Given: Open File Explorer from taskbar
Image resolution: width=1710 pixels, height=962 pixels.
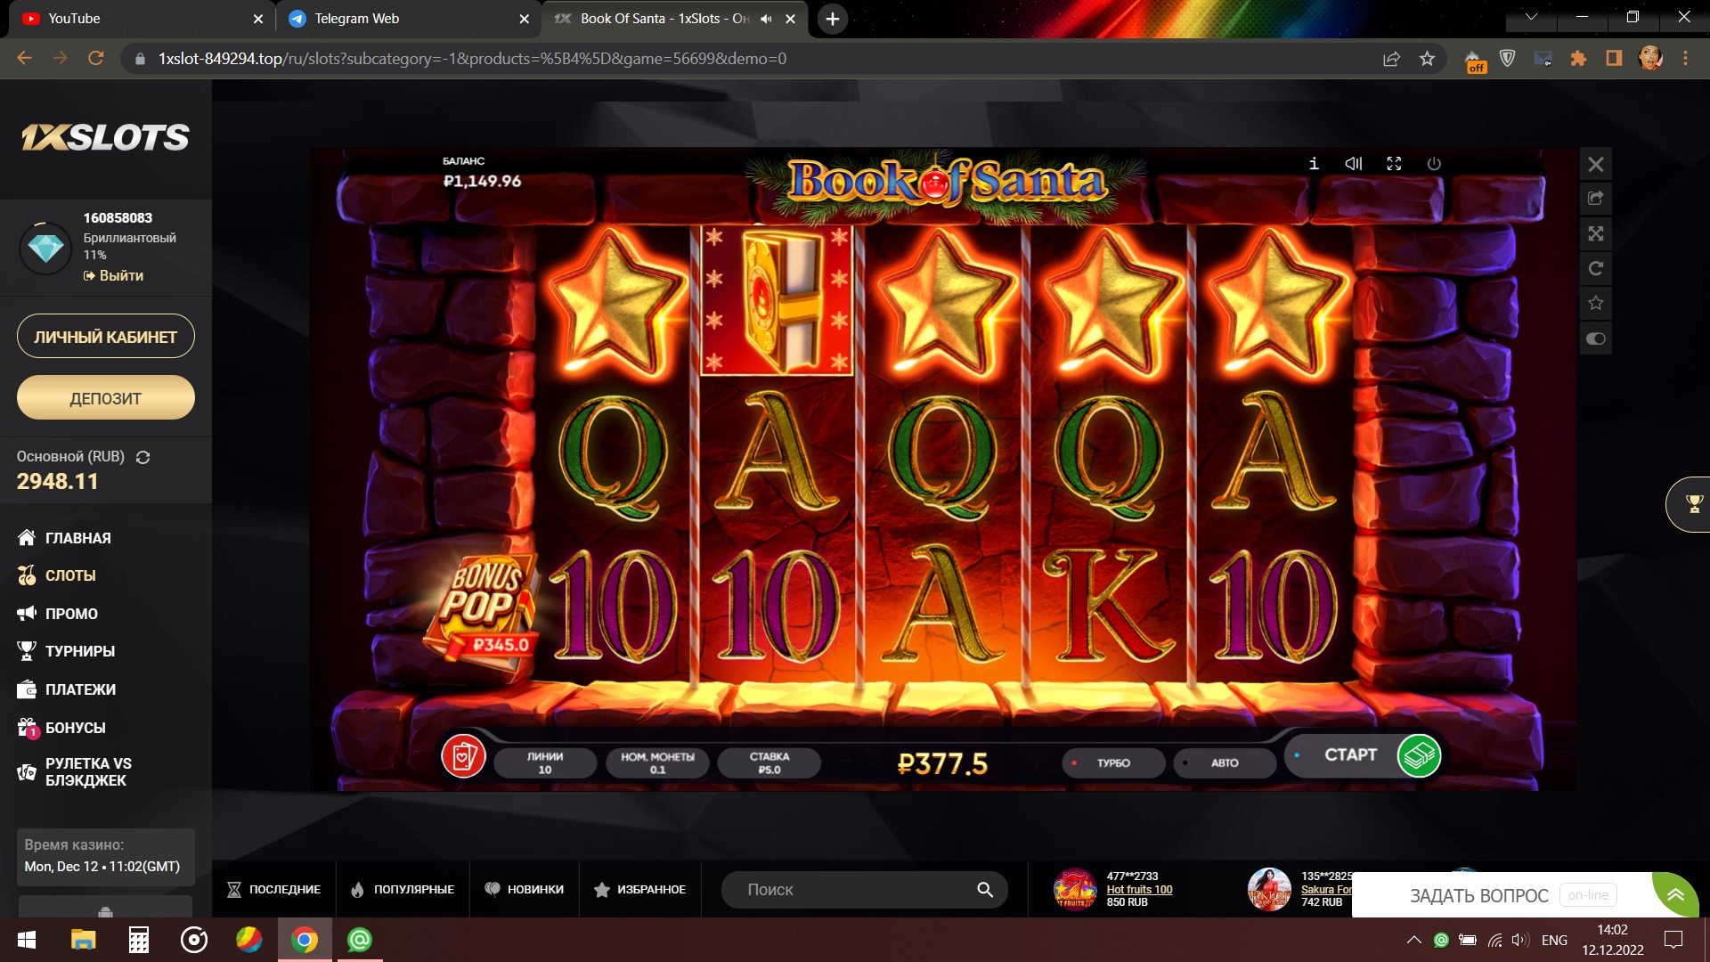Looking at the screenshot, I should click(83, 940).
